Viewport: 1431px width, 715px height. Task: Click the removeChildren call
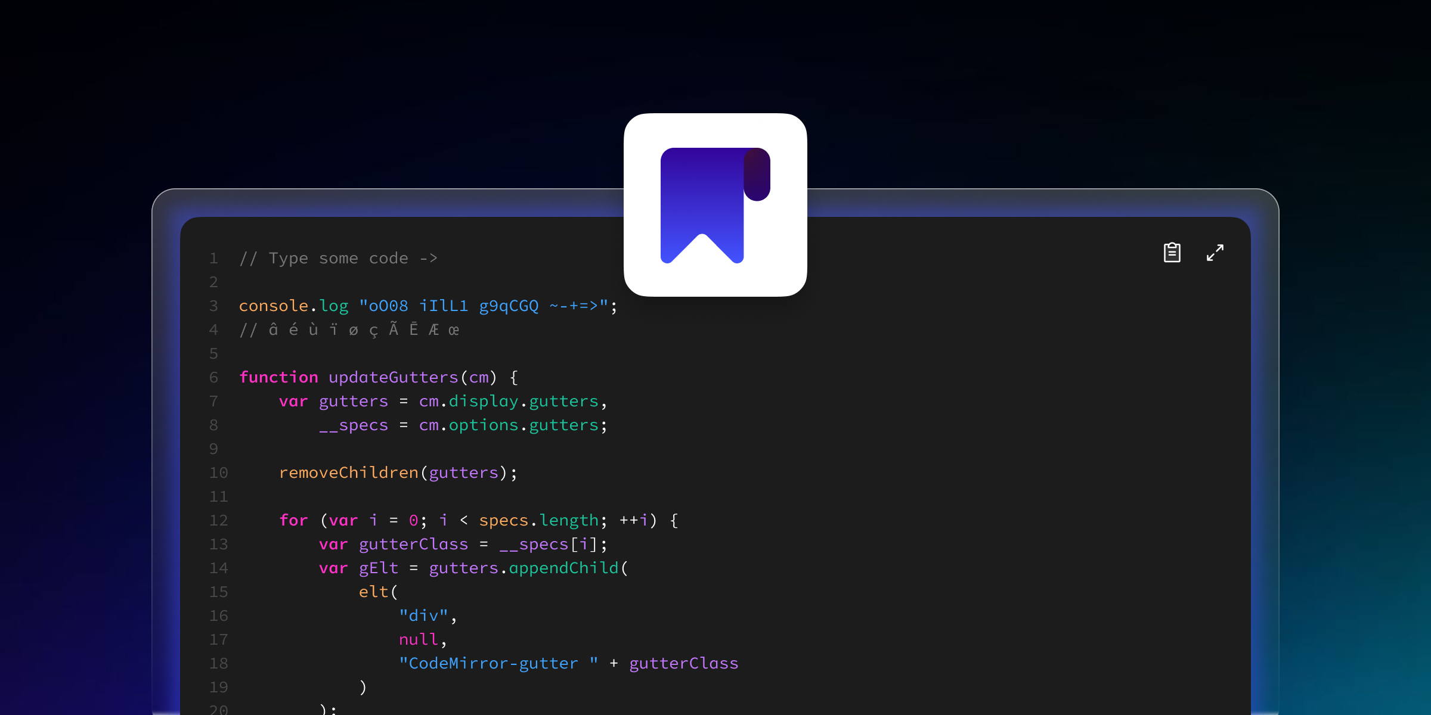coord(349,473)
